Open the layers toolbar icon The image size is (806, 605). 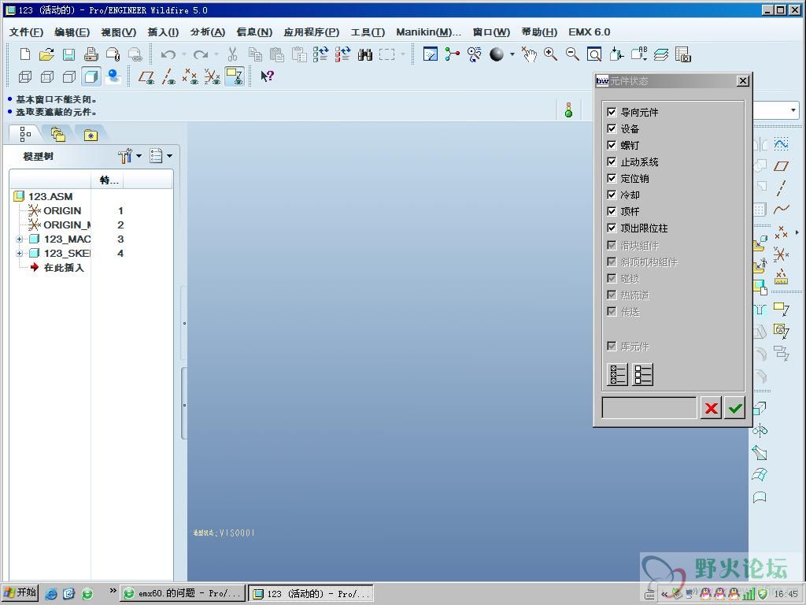[x=661, y=54]
